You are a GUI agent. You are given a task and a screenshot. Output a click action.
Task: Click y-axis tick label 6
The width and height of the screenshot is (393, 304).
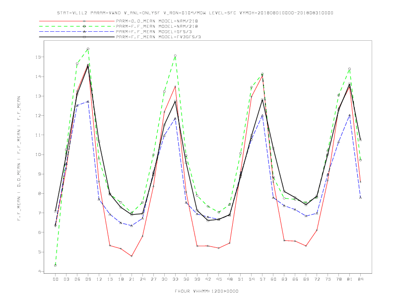(39, 232)
